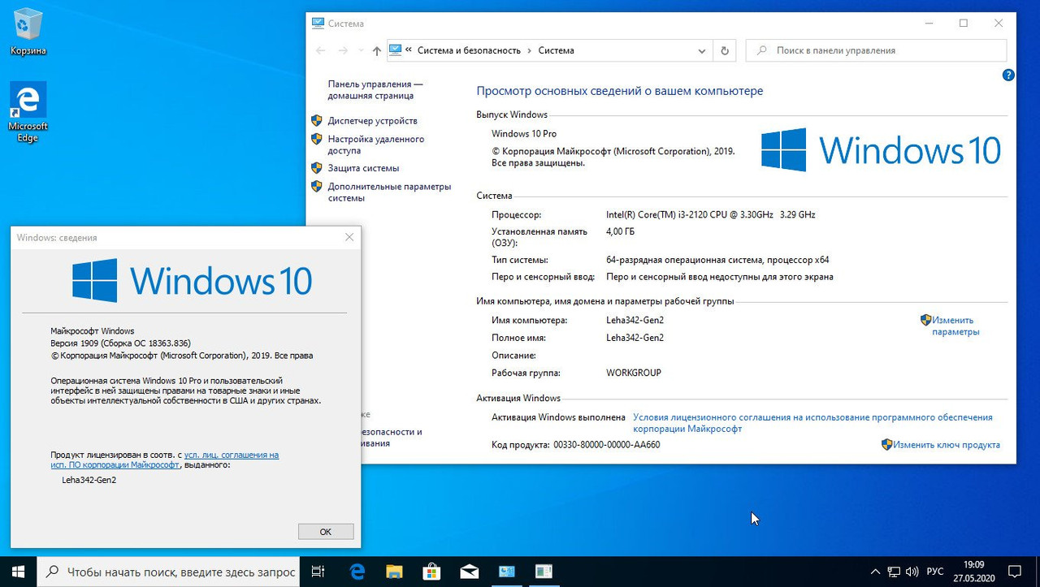1040x587 pixels.
Task: Click the forward arrow in System window
Action: pyautogui.click(x=343, y=50)
